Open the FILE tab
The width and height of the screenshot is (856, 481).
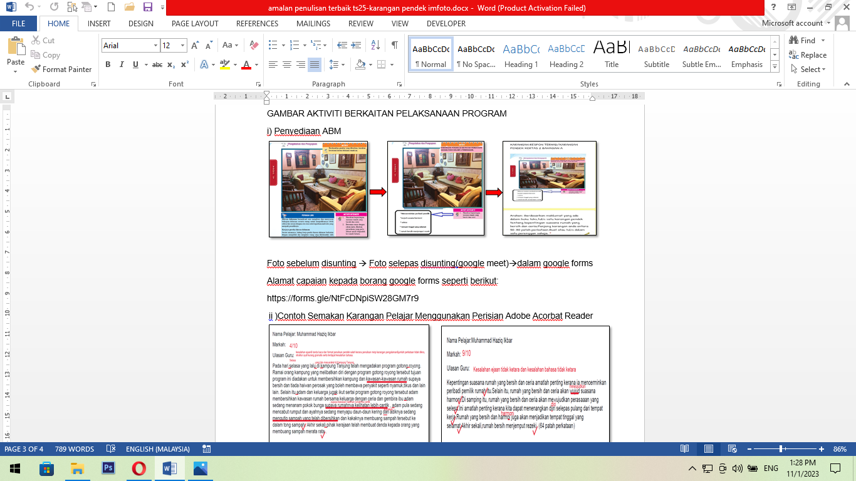19,24
